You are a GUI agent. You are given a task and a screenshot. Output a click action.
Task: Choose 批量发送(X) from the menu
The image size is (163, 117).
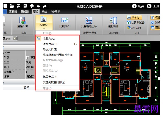click(x=57, y=77)
